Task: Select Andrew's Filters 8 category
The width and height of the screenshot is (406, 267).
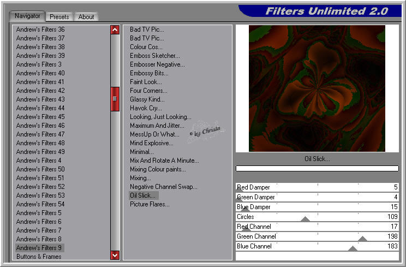Action: click(39, 239)
